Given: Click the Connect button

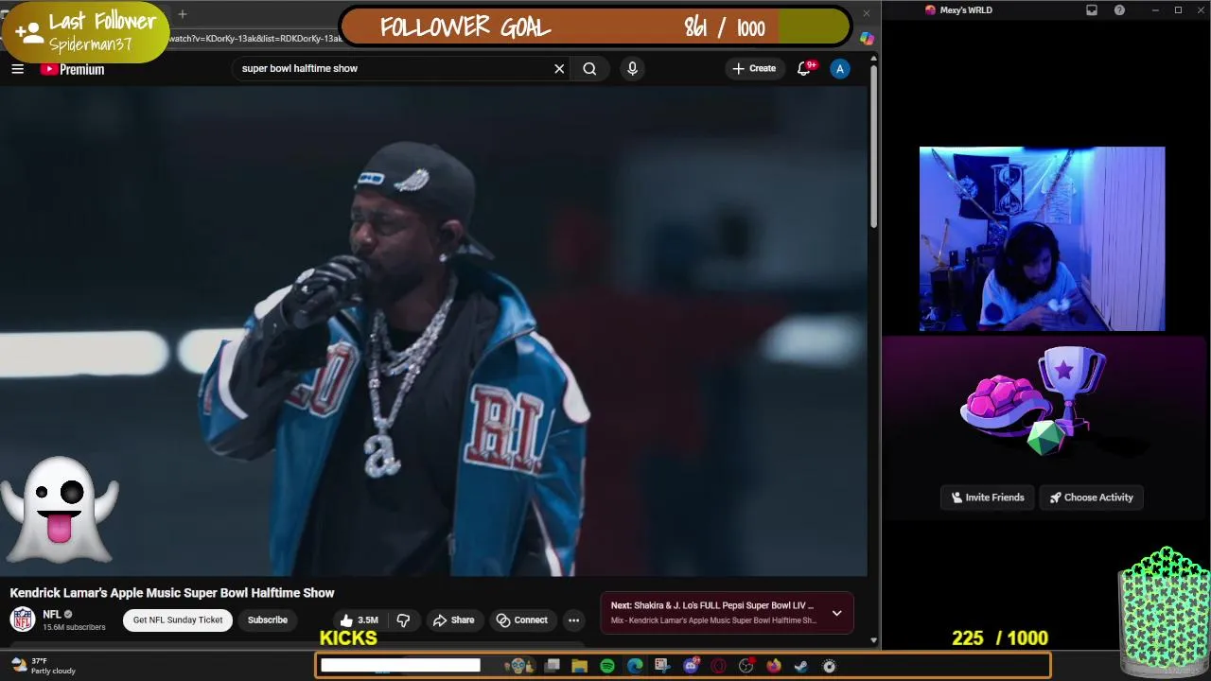Looking at the screenshot, I should (522, 620).
